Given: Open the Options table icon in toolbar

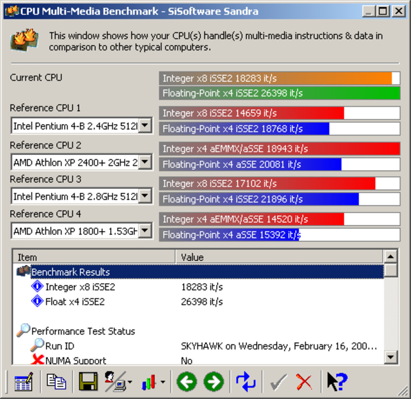Looking at the screenshot, I should pyautogui.click(x=24, y=382).
